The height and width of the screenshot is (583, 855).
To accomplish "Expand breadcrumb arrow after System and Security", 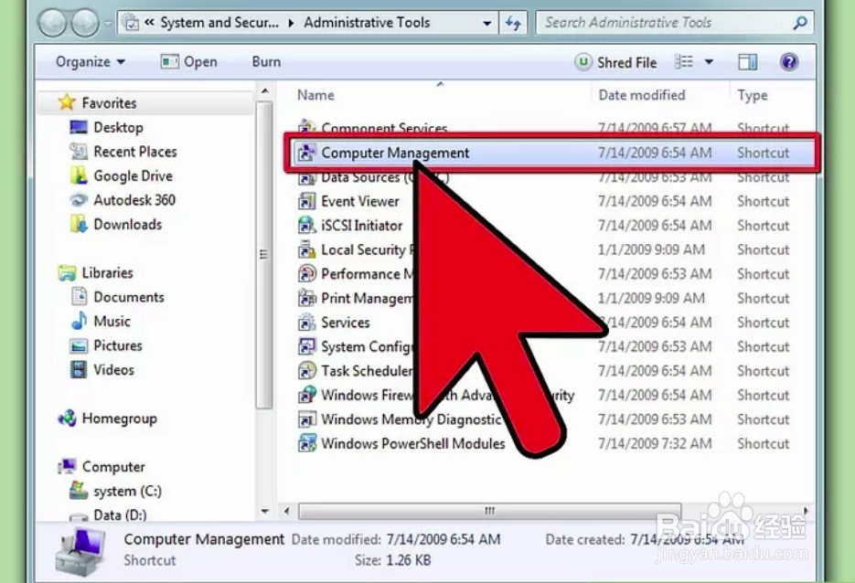I will (x=291, y=23).
